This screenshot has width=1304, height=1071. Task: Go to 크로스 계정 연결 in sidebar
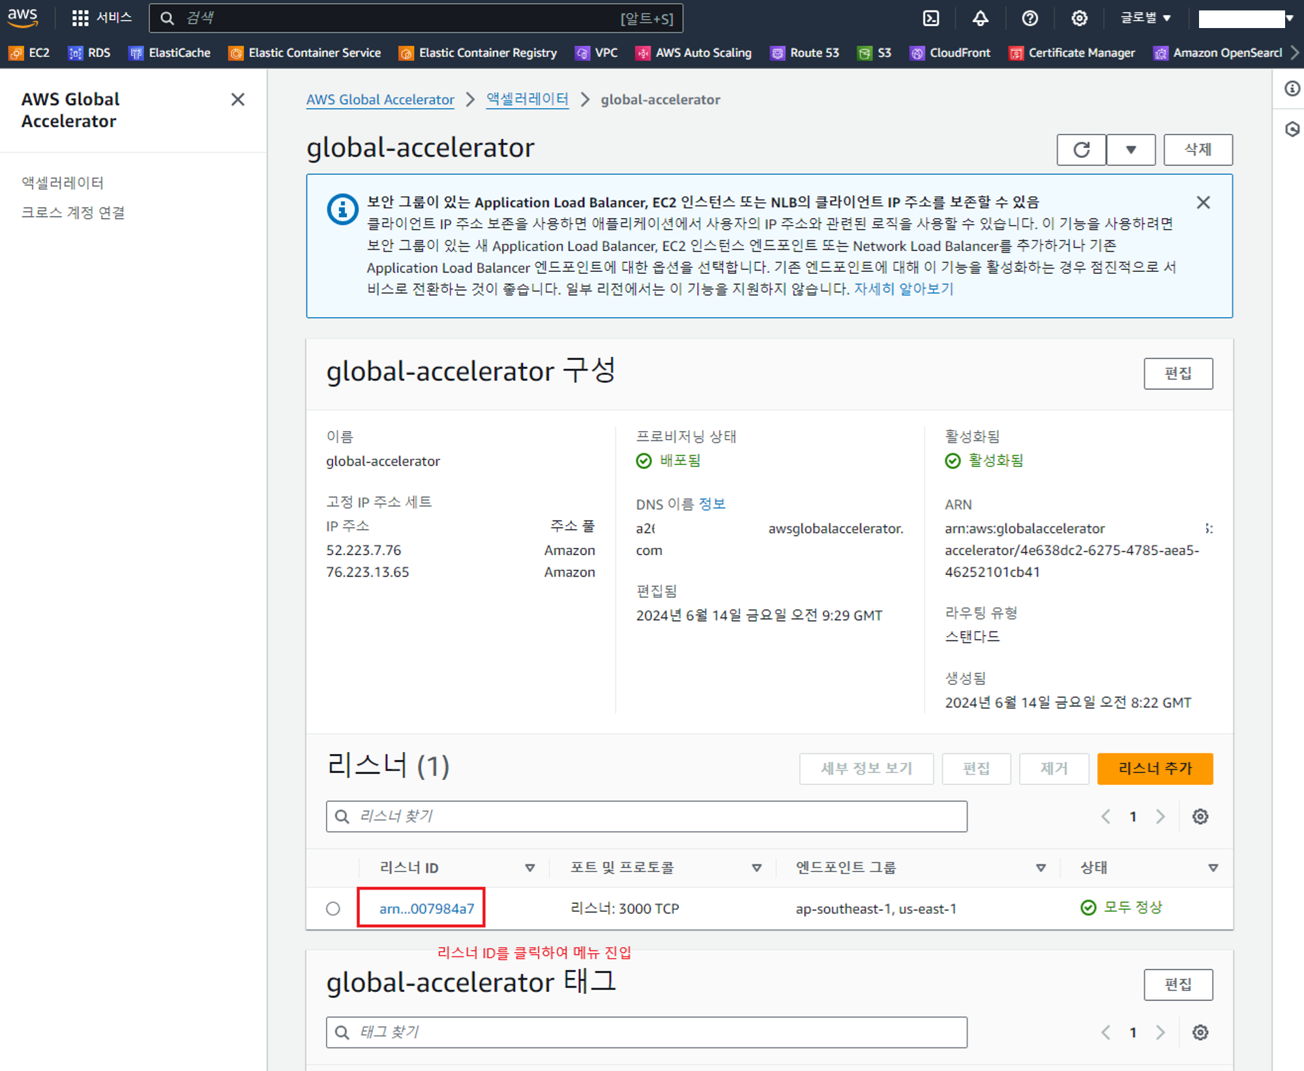click(73, 213)
